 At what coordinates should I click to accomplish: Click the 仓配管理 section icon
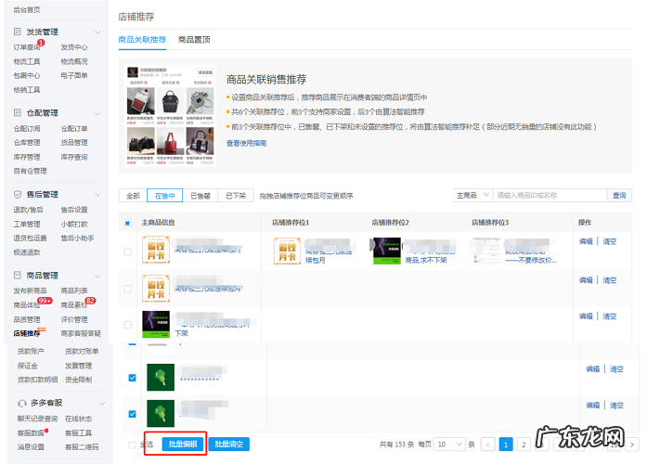click(18, 112)
